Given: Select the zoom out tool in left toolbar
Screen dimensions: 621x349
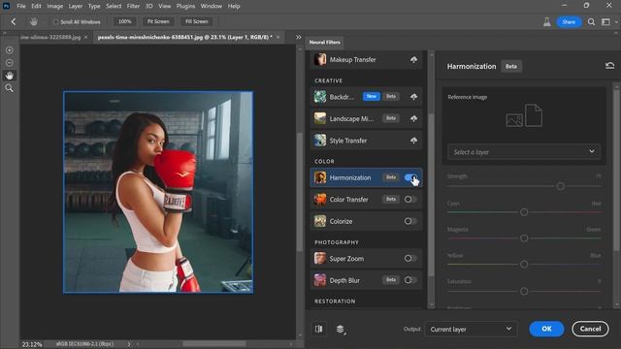Looking at the screenshot, I should coord(10,63).
